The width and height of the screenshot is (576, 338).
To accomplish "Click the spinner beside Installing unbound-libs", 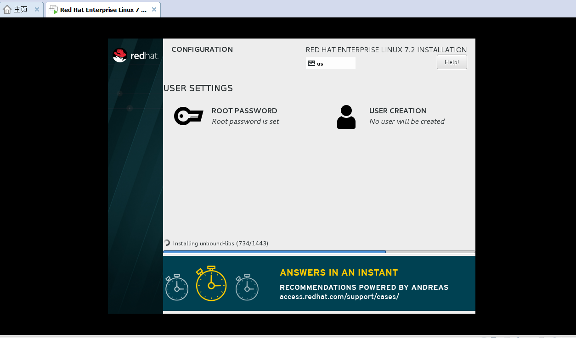I will coord(167,243).
